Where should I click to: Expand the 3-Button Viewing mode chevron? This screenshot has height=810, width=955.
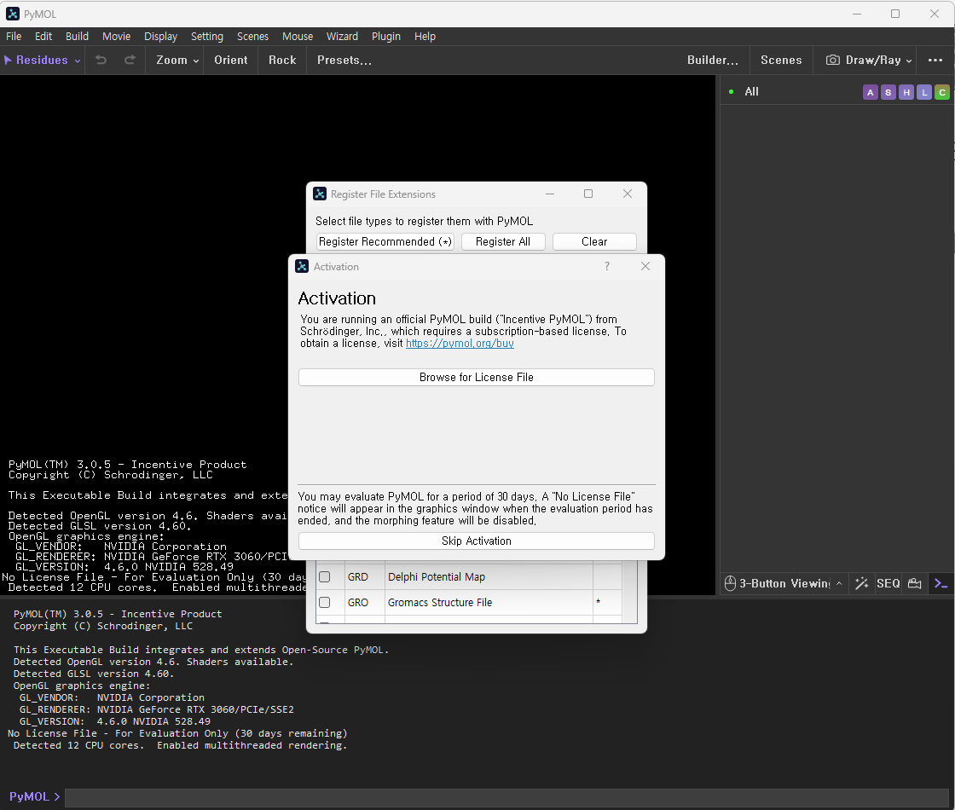pos(839,583)
